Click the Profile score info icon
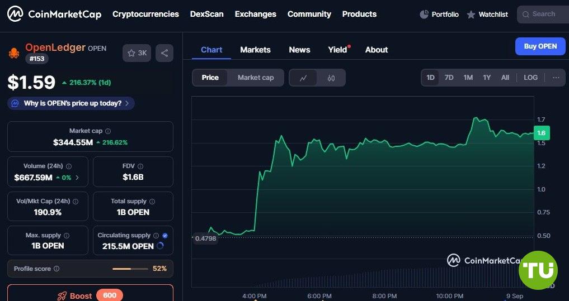The height and width of the screenshot is (301, 569). pos(57,269)
